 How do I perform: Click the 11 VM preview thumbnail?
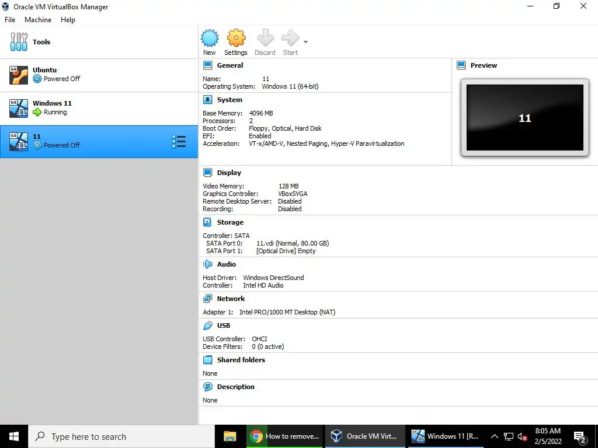point(525,117)
